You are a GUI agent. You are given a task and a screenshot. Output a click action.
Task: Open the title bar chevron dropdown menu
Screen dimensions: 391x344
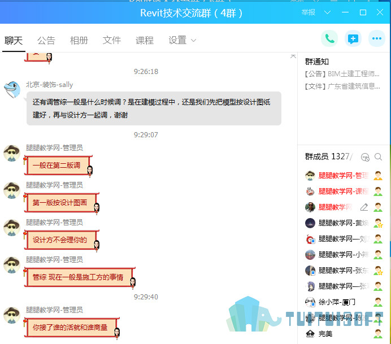point(327,12)
